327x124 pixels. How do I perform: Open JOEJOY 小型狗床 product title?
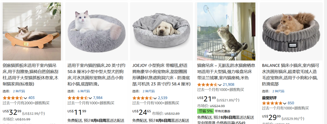[x=161, y=75]
